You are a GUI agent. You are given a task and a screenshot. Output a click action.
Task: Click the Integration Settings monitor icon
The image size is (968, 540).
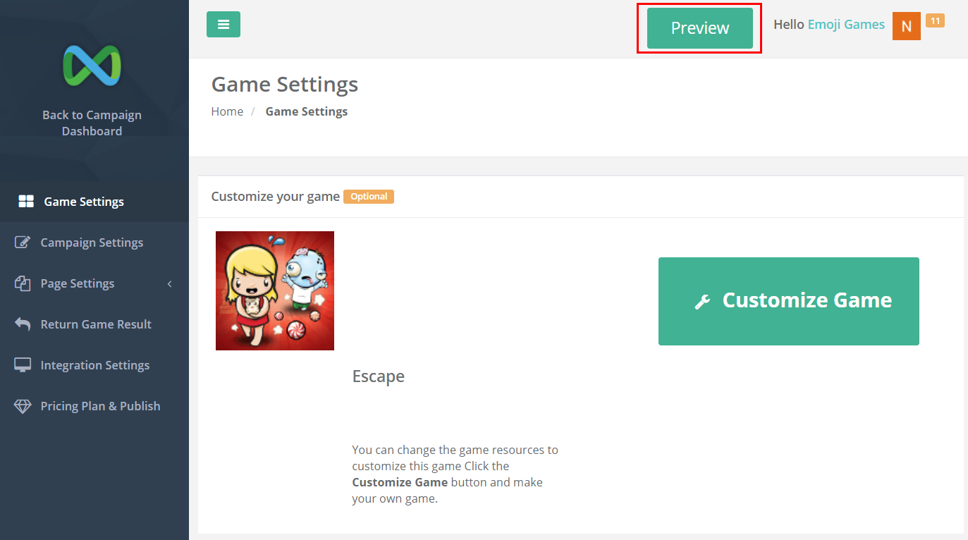tap(23, 365)
